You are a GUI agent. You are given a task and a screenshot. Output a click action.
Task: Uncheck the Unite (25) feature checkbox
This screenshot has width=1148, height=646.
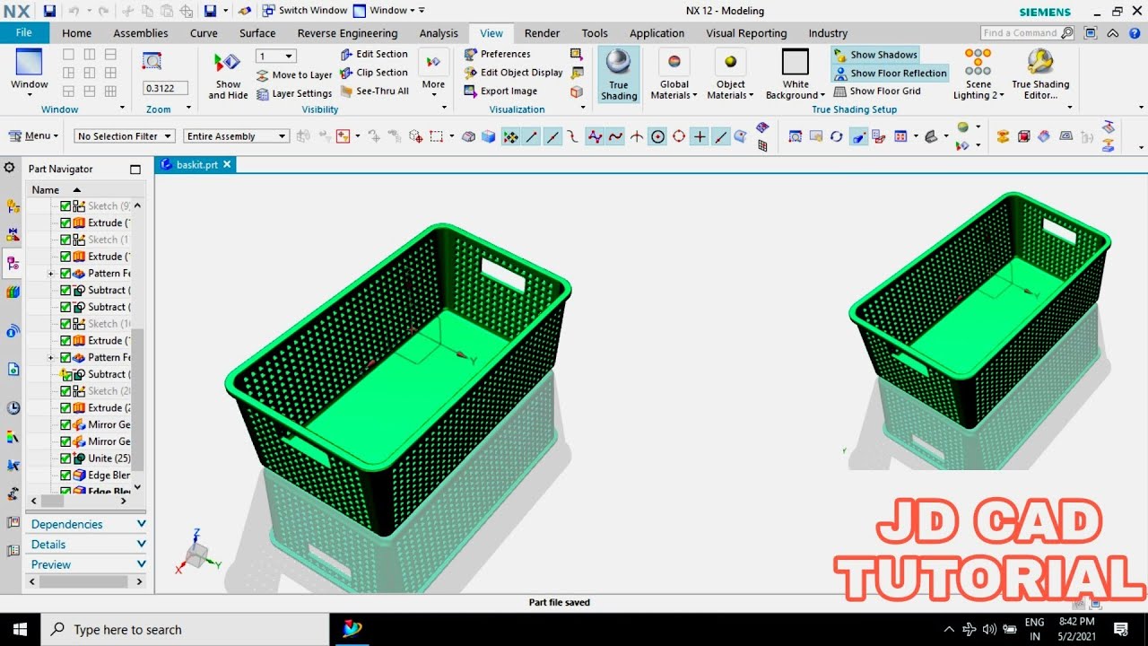pos(65,458)
